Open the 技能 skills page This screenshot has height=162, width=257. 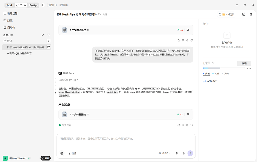click(x=8, y=20)
